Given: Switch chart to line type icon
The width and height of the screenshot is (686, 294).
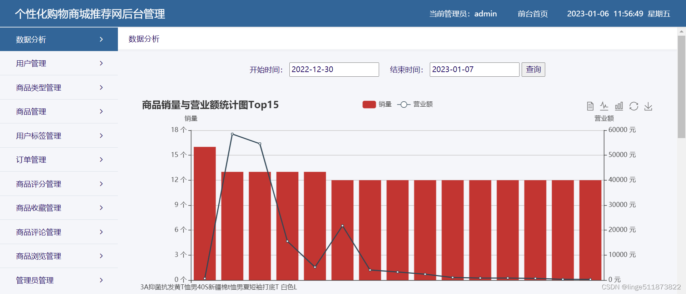Looking at the screenshot, I should (604, 106).
